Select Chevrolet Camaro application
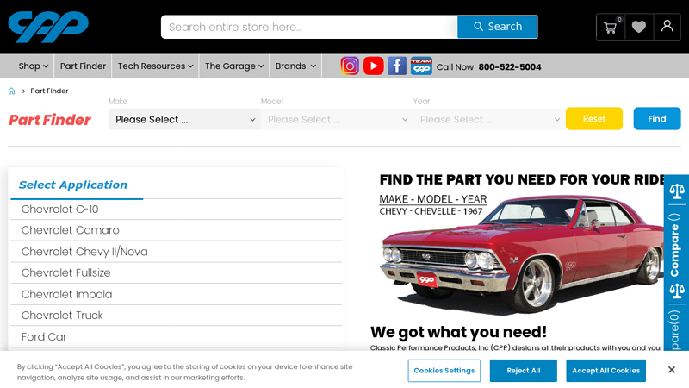 (177, 230)
